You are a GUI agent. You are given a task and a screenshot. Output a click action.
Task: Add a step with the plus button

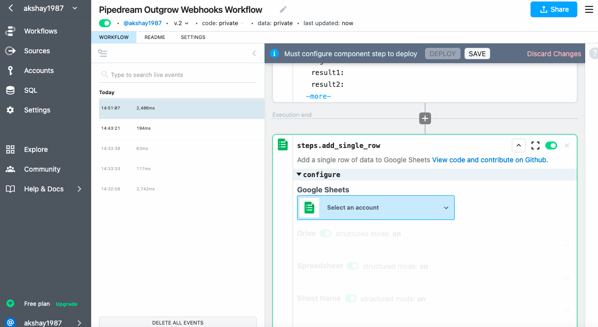tap(425, 118)
